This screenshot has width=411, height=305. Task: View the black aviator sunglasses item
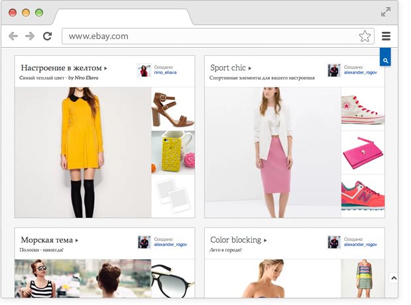pyautogui.click(x=173, y=278)
